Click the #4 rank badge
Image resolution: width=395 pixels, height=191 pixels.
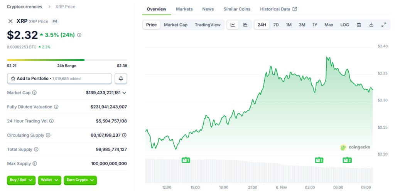coord(55,21)
